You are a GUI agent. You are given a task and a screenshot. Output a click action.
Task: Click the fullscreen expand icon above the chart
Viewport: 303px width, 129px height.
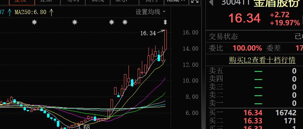tap(195, 1)
